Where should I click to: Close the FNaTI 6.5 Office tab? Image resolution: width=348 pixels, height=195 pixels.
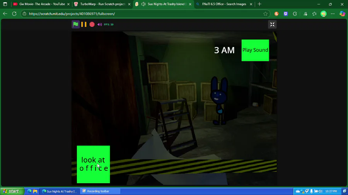(x=251, y=4)
